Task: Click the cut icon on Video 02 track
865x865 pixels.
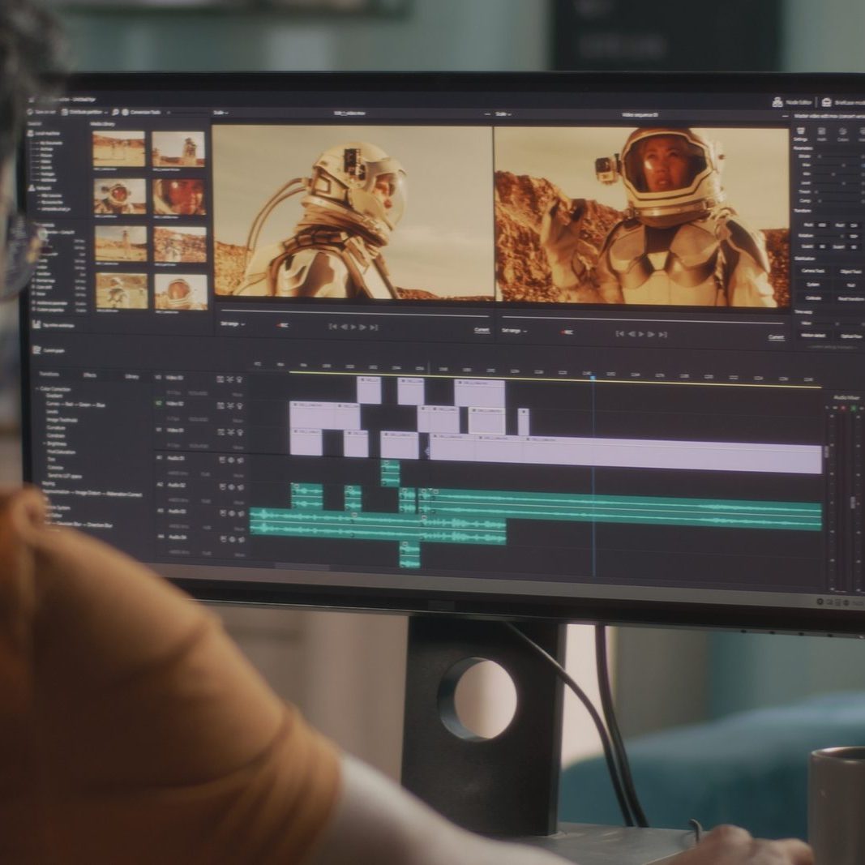Action: (x=230, y=405)
